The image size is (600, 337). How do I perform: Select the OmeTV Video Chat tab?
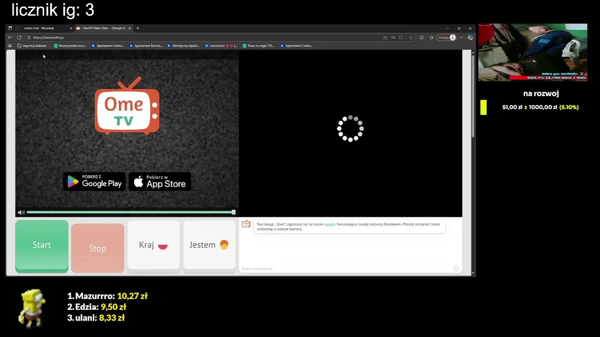[x=103, y=28]
